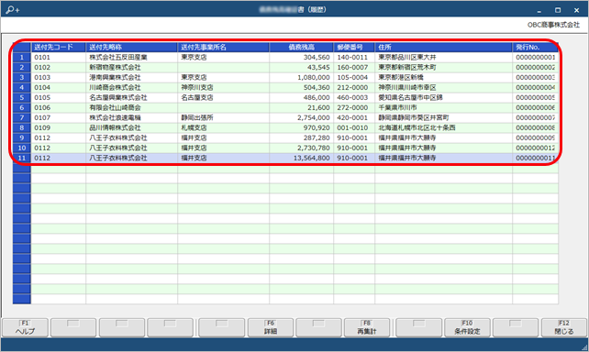Click the 郵便番号 column header

coord(354,48)
